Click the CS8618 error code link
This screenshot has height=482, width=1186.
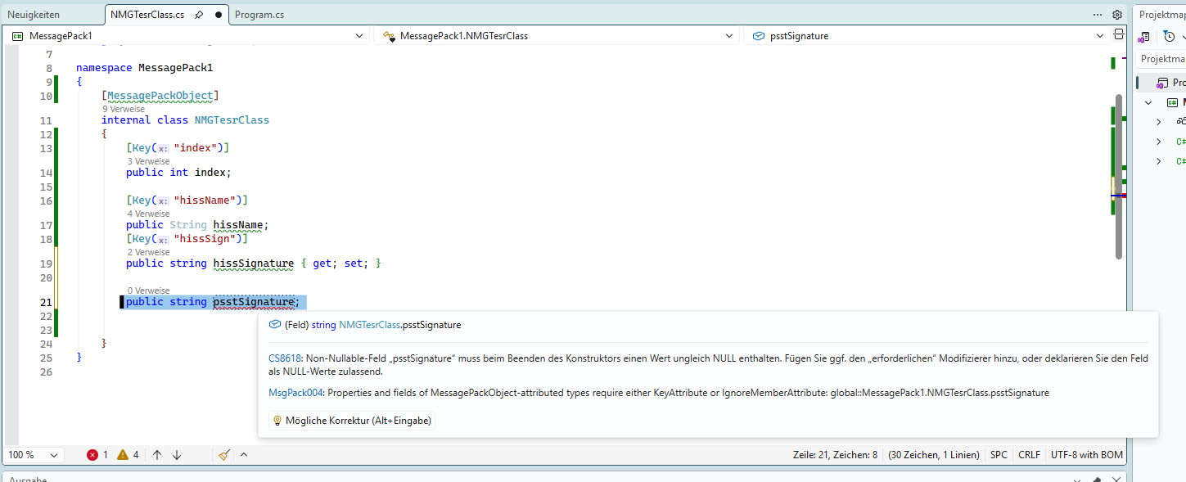coord(284,358)
